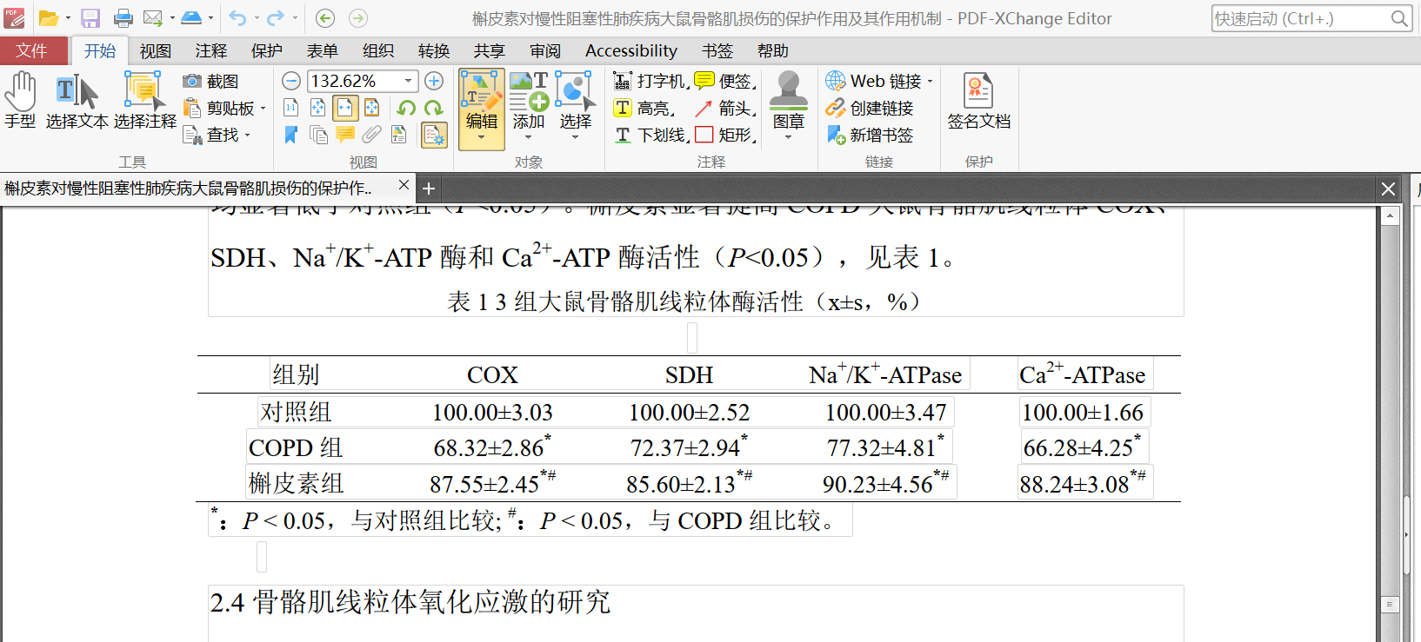Click the new tab plus button
The image size is (1421, 642).
429,189
